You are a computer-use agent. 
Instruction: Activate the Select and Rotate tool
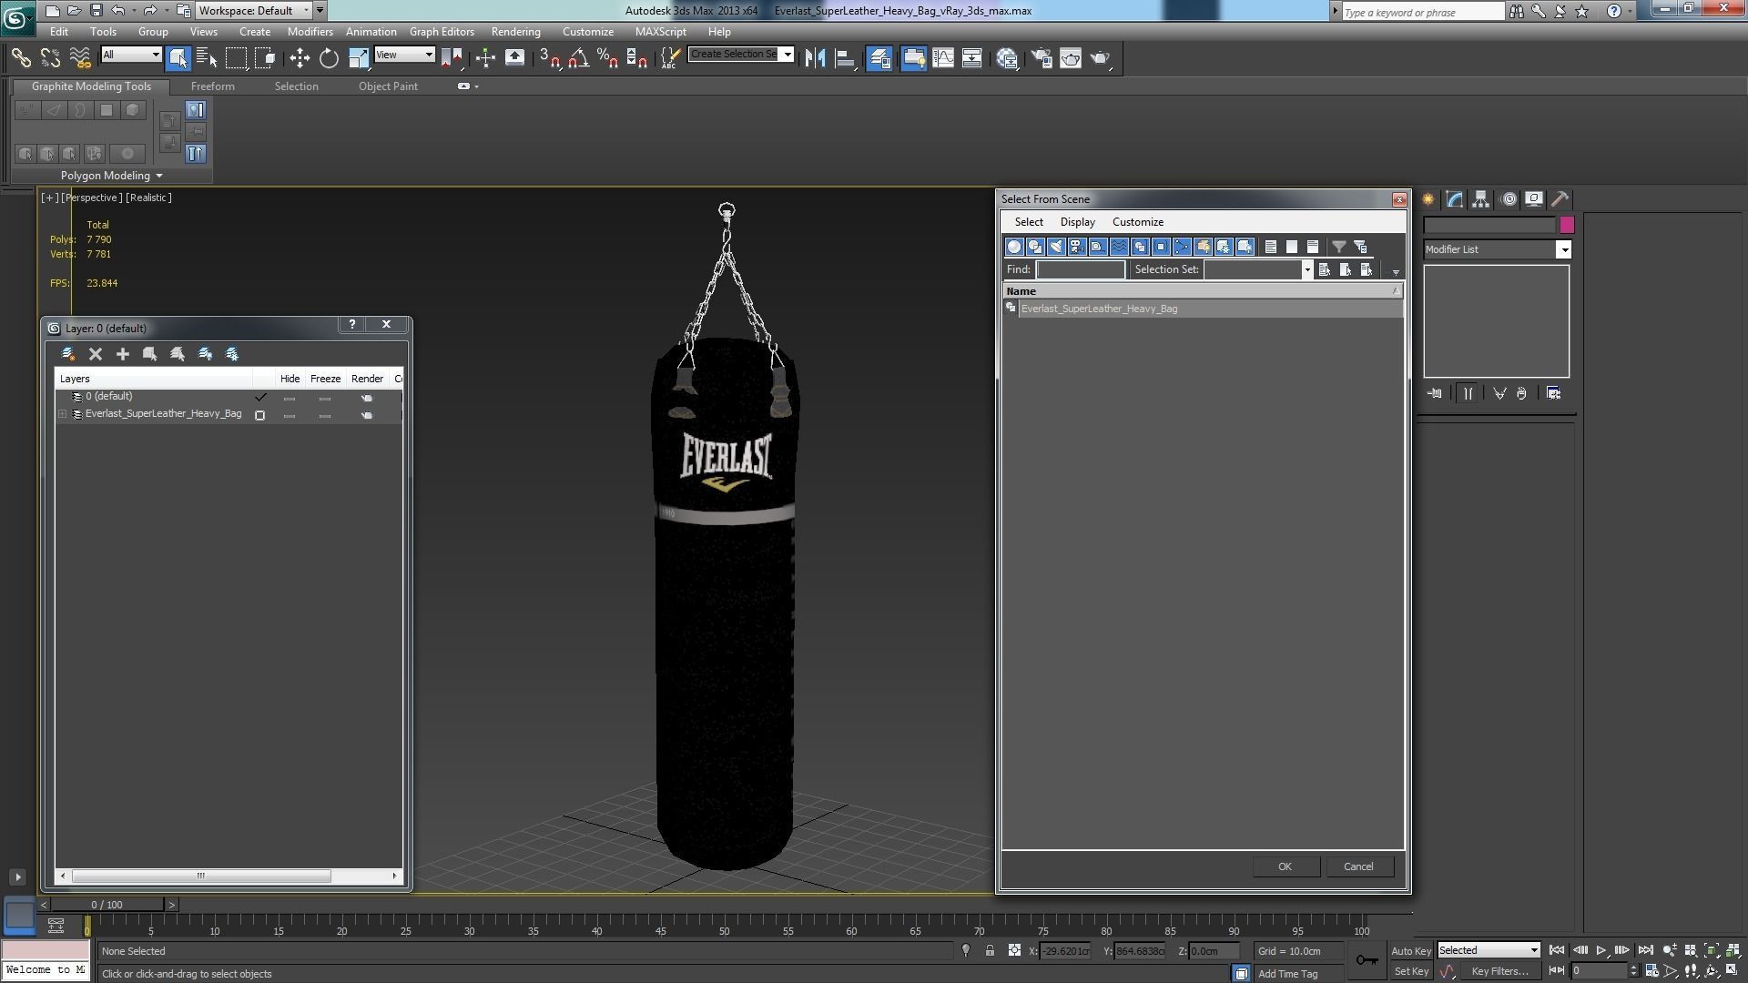[329, 58]
